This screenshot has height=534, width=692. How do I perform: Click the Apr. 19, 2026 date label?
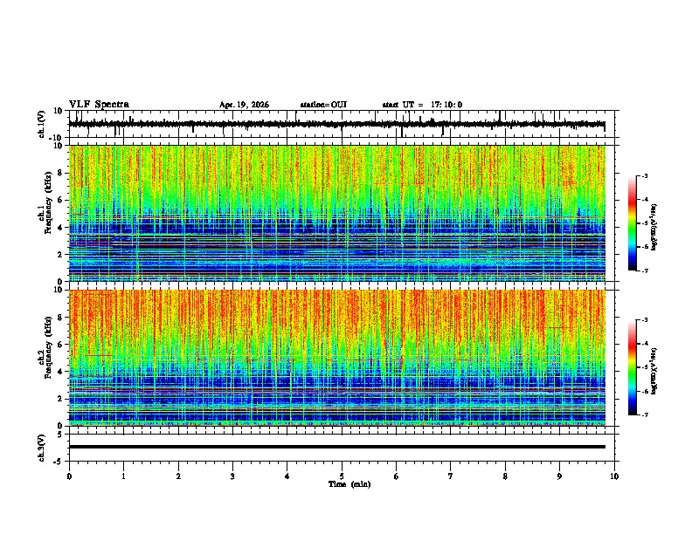point(244,105)
